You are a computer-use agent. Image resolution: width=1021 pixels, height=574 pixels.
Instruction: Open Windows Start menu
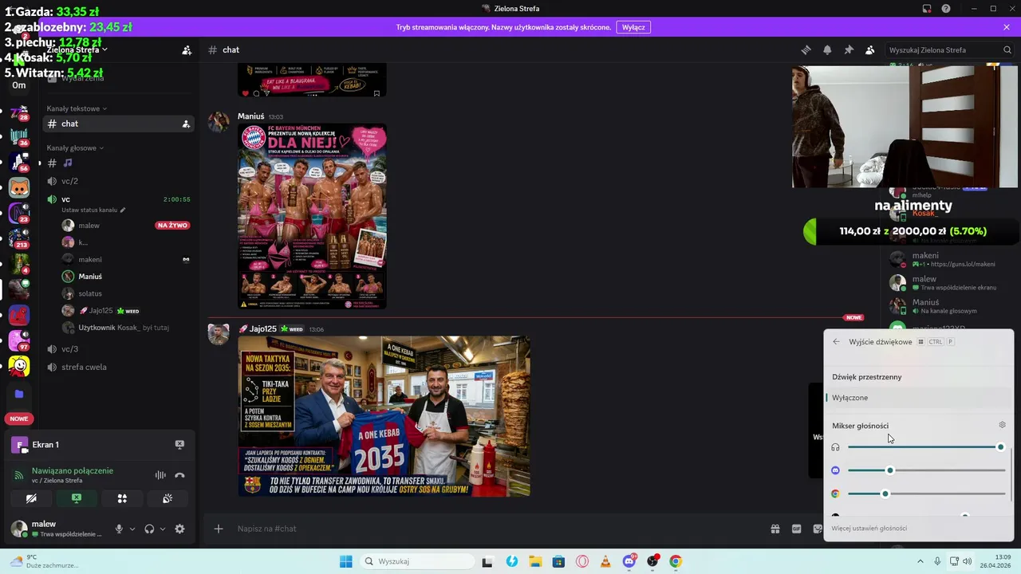coord(345,561)
